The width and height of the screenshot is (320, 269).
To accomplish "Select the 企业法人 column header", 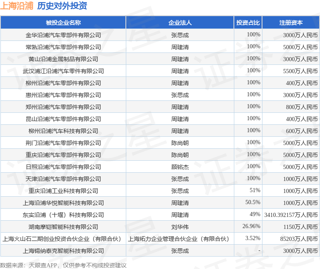I will 180,23.
